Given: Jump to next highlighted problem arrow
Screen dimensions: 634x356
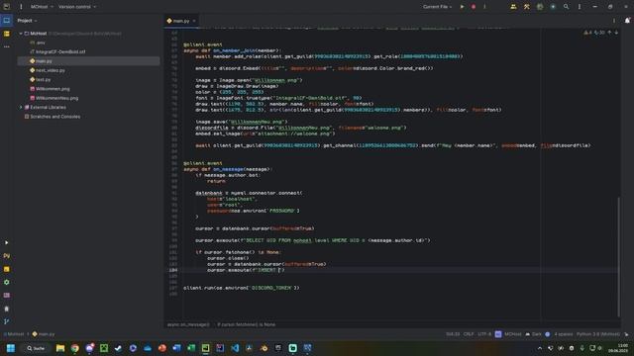Looking at the screenshot, I should point(616,33).
